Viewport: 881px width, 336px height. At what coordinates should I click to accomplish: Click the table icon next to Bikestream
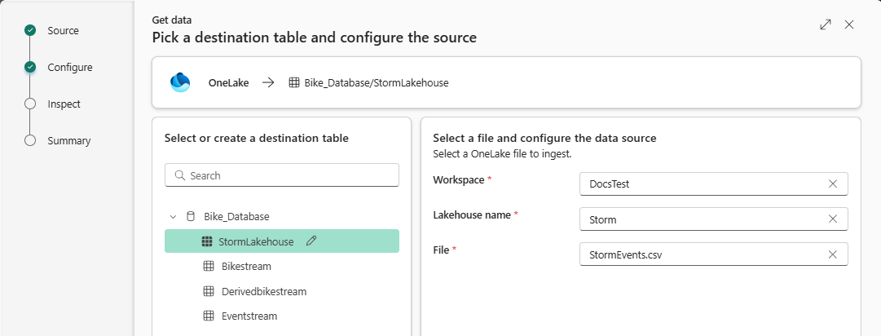tap(208, 267)
